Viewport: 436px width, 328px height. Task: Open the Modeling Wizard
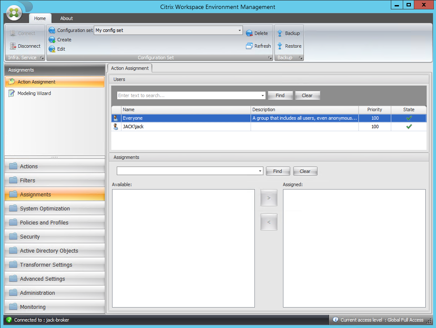click(x=34, y=93)
